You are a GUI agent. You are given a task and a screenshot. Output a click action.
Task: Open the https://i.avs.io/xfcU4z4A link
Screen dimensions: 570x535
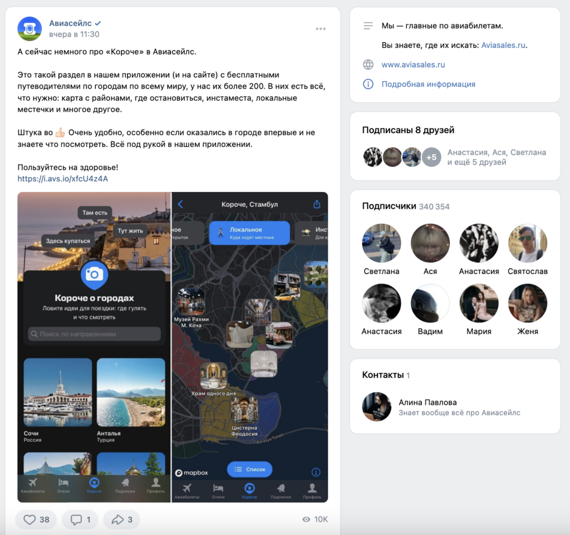tap(63, 179)
